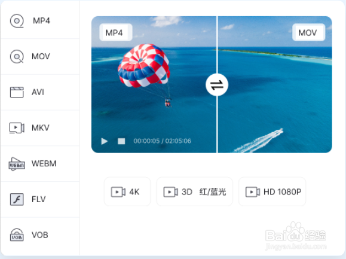Stop the preview video playback
The image size is (346, 259).
click(x=121, y=141)
